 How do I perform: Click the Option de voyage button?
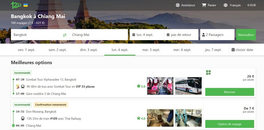230,124
